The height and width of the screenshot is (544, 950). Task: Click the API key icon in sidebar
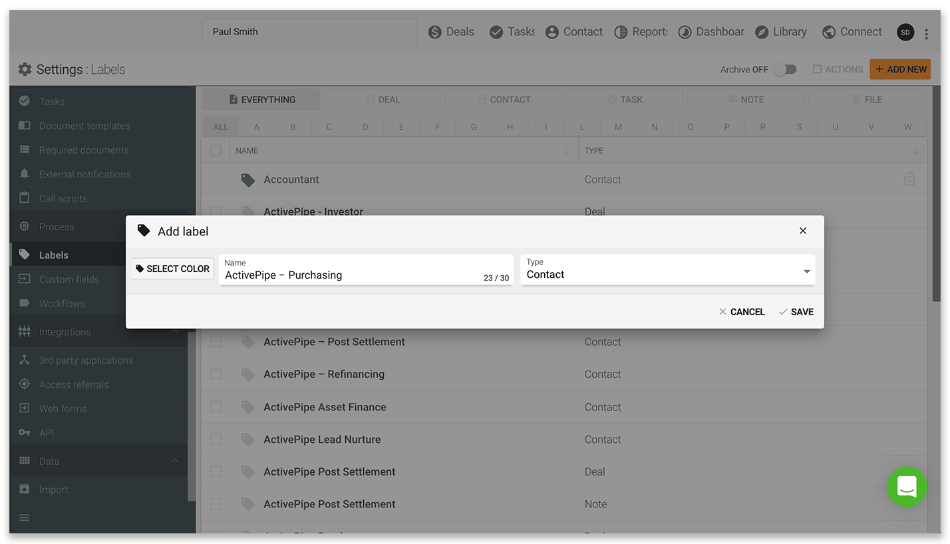pos(25,432)
